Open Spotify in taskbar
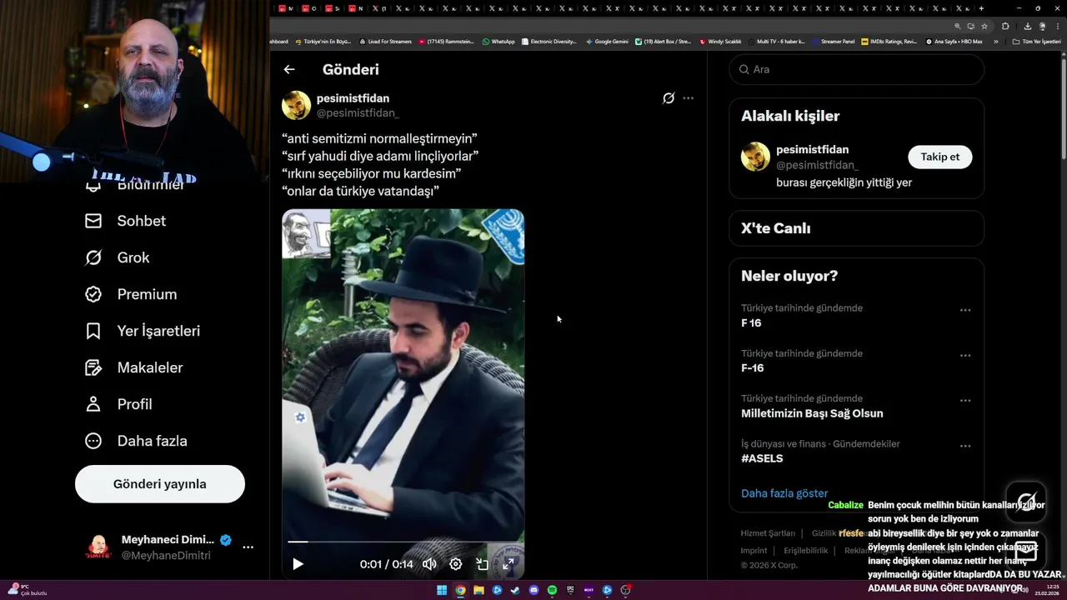The height and width of the screenshot is (600, 1067). click(x=552, y=590)
